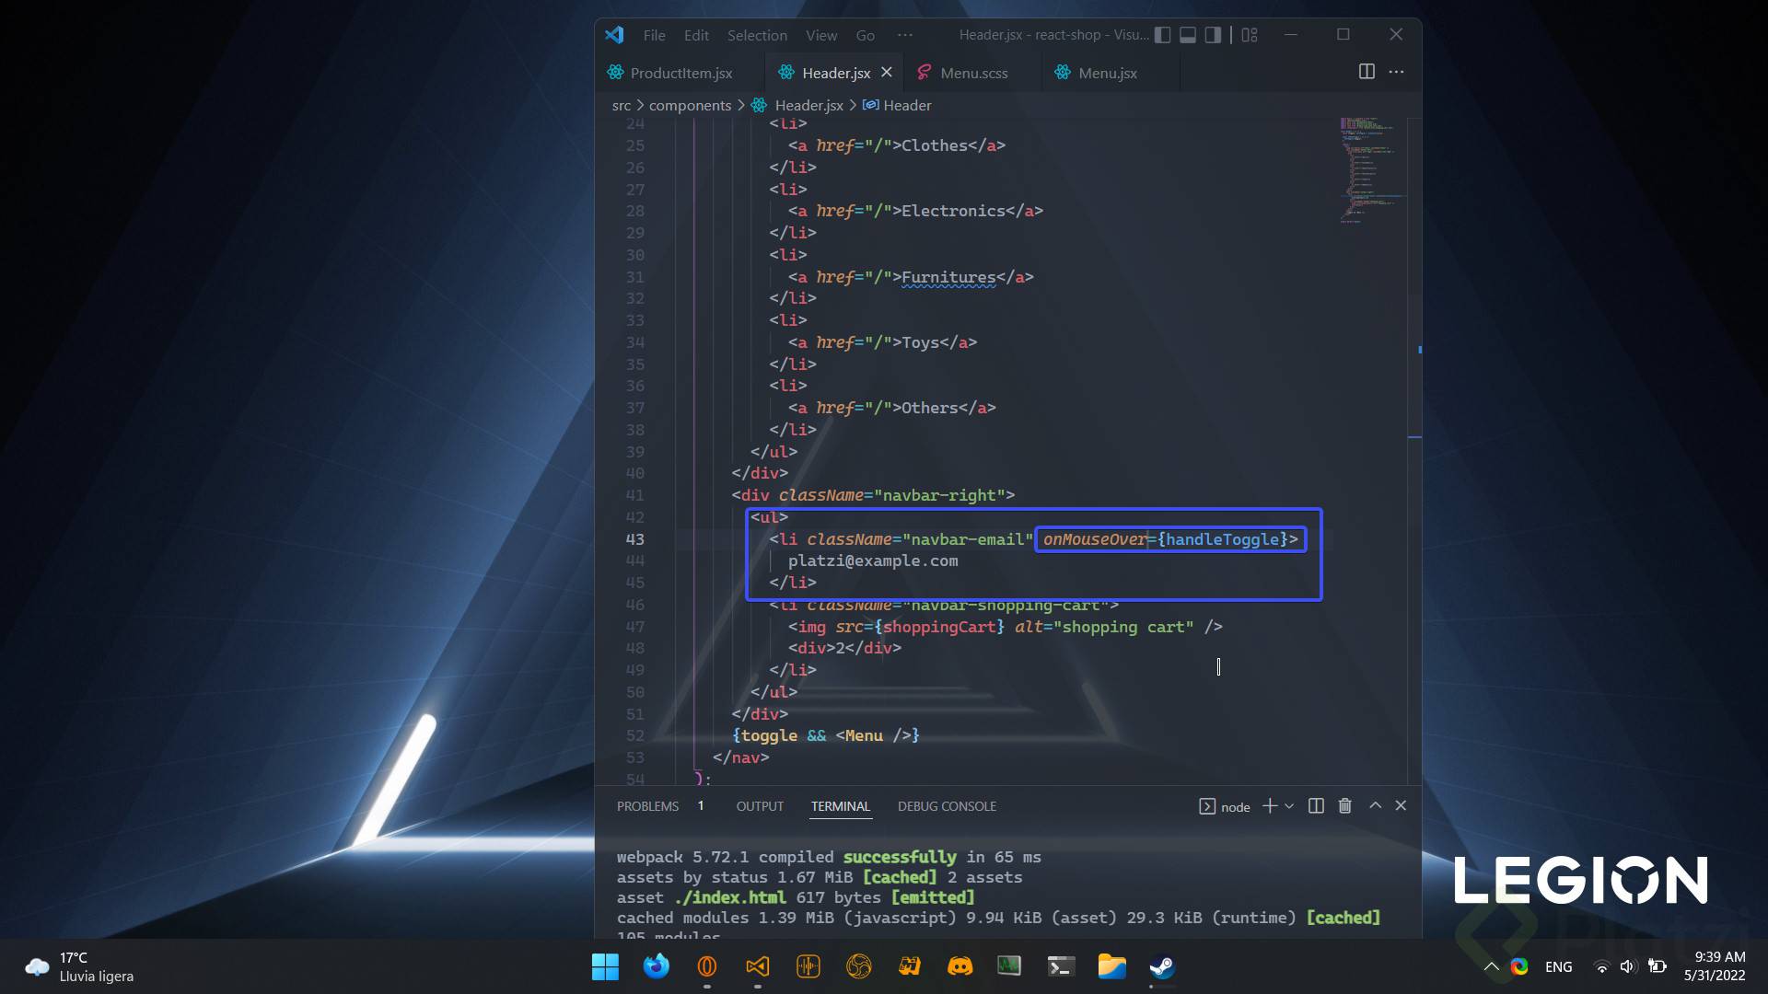The height and width of the screenshot is (994, 1768).
Task: Kill terminal with the trash icon
Action: point(1344,806)
